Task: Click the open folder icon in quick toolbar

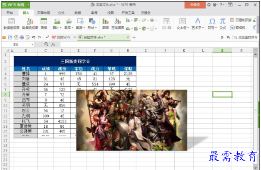Action: click(4, 38)
